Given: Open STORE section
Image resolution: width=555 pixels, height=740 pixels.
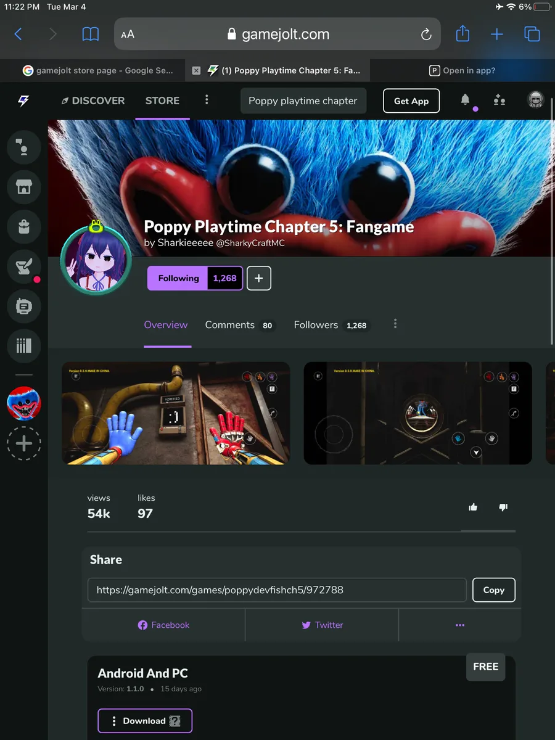Looking at the screenshot, I should pyautogui.click(x=162, y=101).
